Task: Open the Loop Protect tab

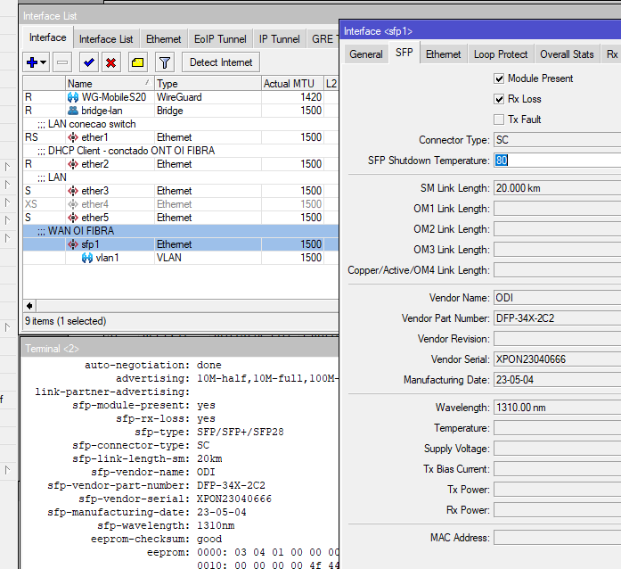Action: 501,54
